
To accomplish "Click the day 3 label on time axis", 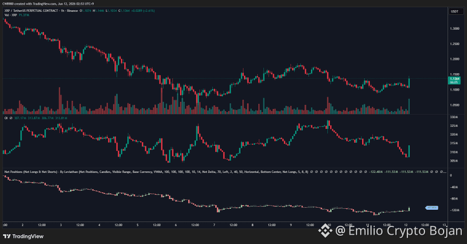I will click(x=61, y=225).
